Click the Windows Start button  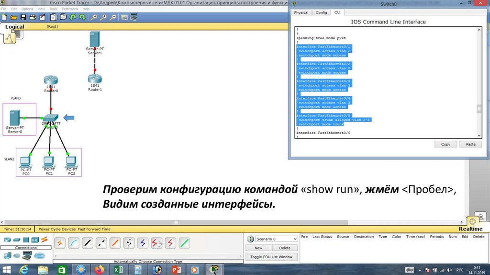[x=6, y=269]
